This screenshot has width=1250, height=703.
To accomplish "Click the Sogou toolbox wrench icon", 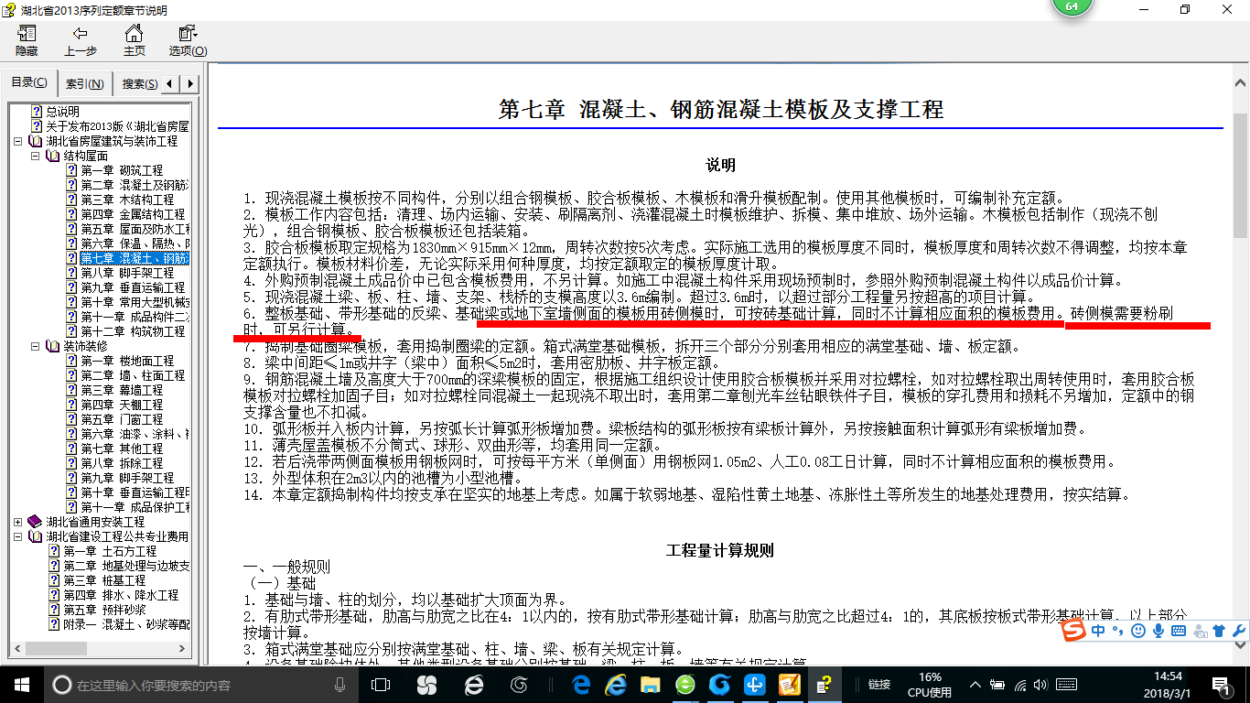I will (x=1239, y=631).
